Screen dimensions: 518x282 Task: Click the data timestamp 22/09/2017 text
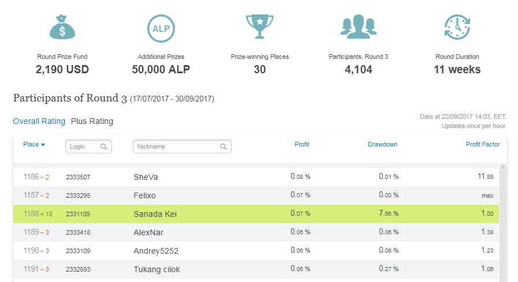pyautogui.click(x=463, y=116)
